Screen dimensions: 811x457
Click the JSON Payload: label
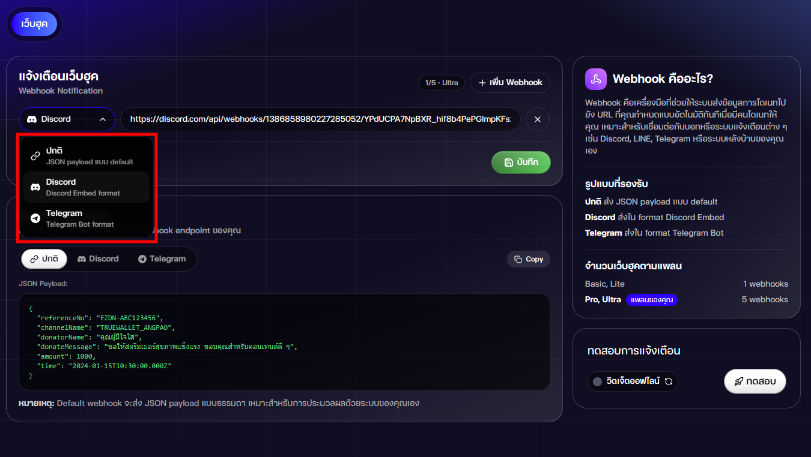click(x=43, y=283)
